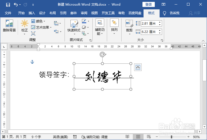Click the Redo icon

25,5
